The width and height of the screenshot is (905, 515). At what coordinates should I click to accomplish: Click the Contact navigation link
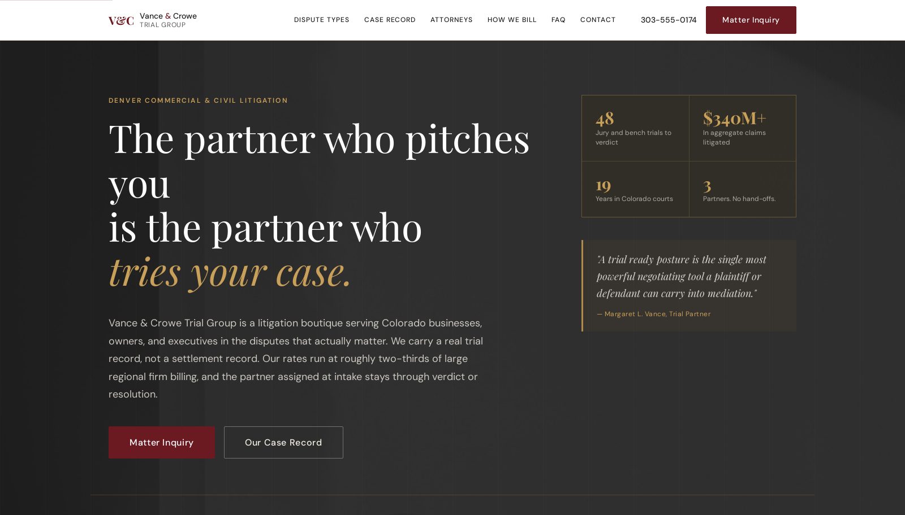tap(598, 20)
